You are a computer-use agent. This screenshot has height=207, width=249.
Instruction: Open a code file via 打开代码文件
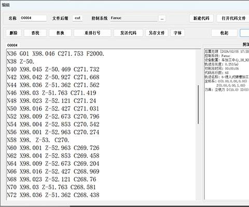233,18
